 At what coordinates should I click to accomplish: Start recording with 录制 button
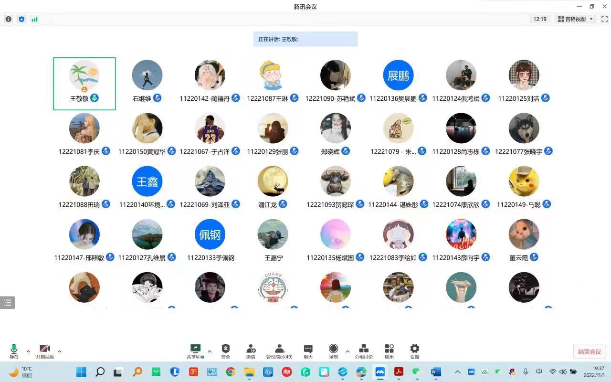click(x=333, y=351)
